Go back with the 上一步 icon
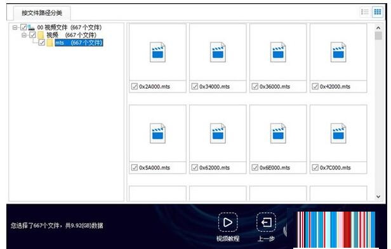 click(266, 222)
